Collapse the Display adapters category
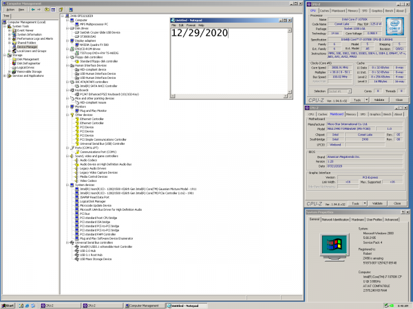This screenshot has width=413, height=309. click(x=67, y=41)
